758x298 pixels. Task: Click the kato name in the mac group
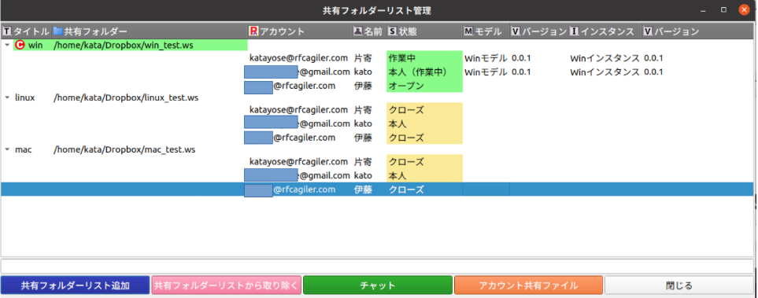pos(363,175)
